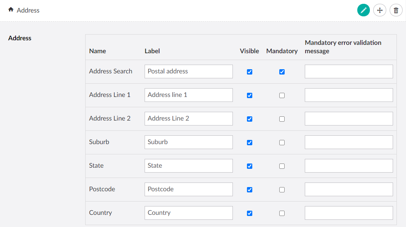Screen dimensions: 406x227
Task: Click the Suburb label text box
Action: tap(188, 142)
